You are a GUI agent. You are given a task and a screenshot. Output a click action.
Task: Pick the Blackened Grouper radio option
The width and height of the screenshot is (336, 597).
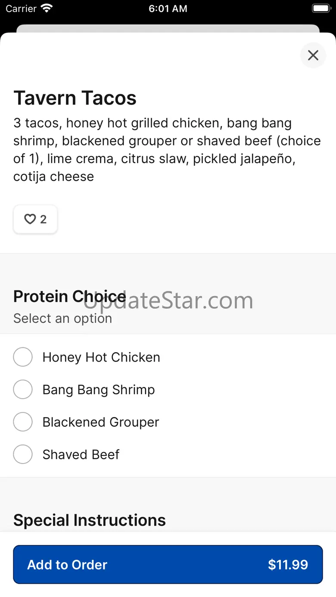(23, 422)
